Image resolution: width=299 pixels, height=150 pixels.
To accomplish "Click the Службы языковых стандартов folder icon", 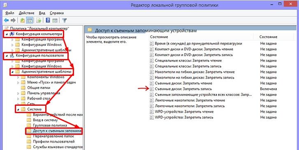I will click(29, 147).
